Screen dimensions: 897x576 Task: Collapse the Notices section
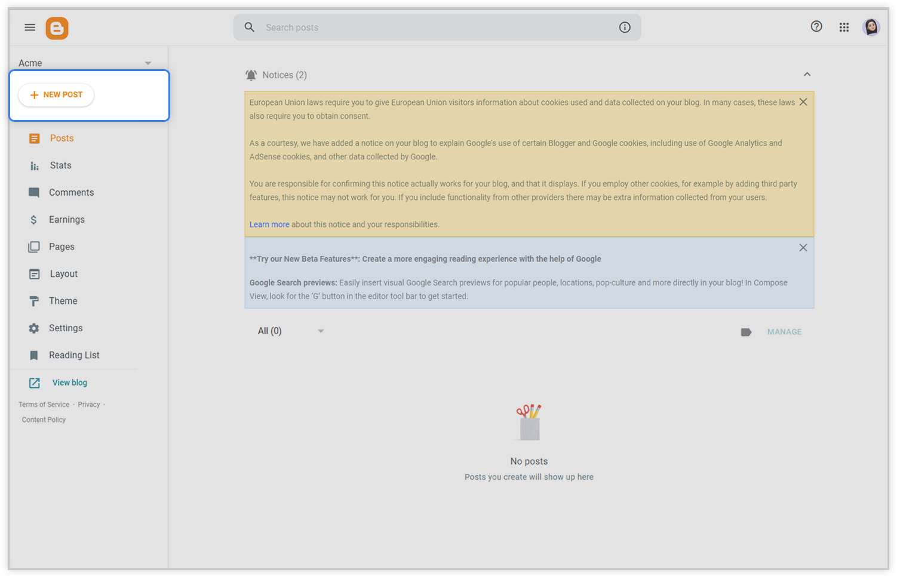807,75
